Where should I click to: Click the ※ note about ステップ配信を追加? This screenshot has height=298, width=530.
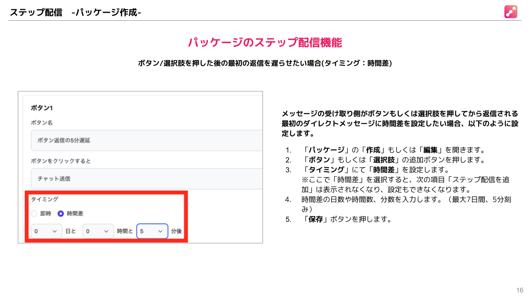point(406,185)
